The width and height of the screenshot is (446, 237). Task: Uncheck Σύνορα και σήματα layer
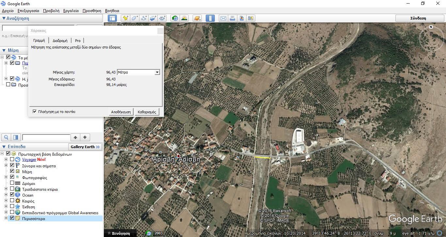12,166
